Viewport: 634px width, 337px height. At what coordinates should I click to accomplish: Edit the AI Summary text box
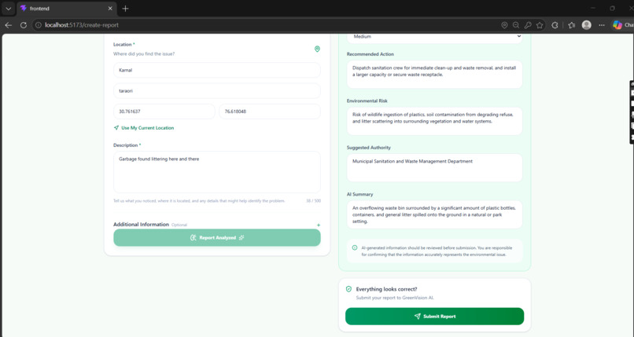[x=434, y=214]
